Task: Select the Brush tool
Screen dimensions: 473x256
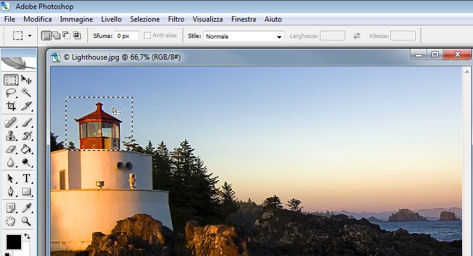Action: tap(27, 122)
